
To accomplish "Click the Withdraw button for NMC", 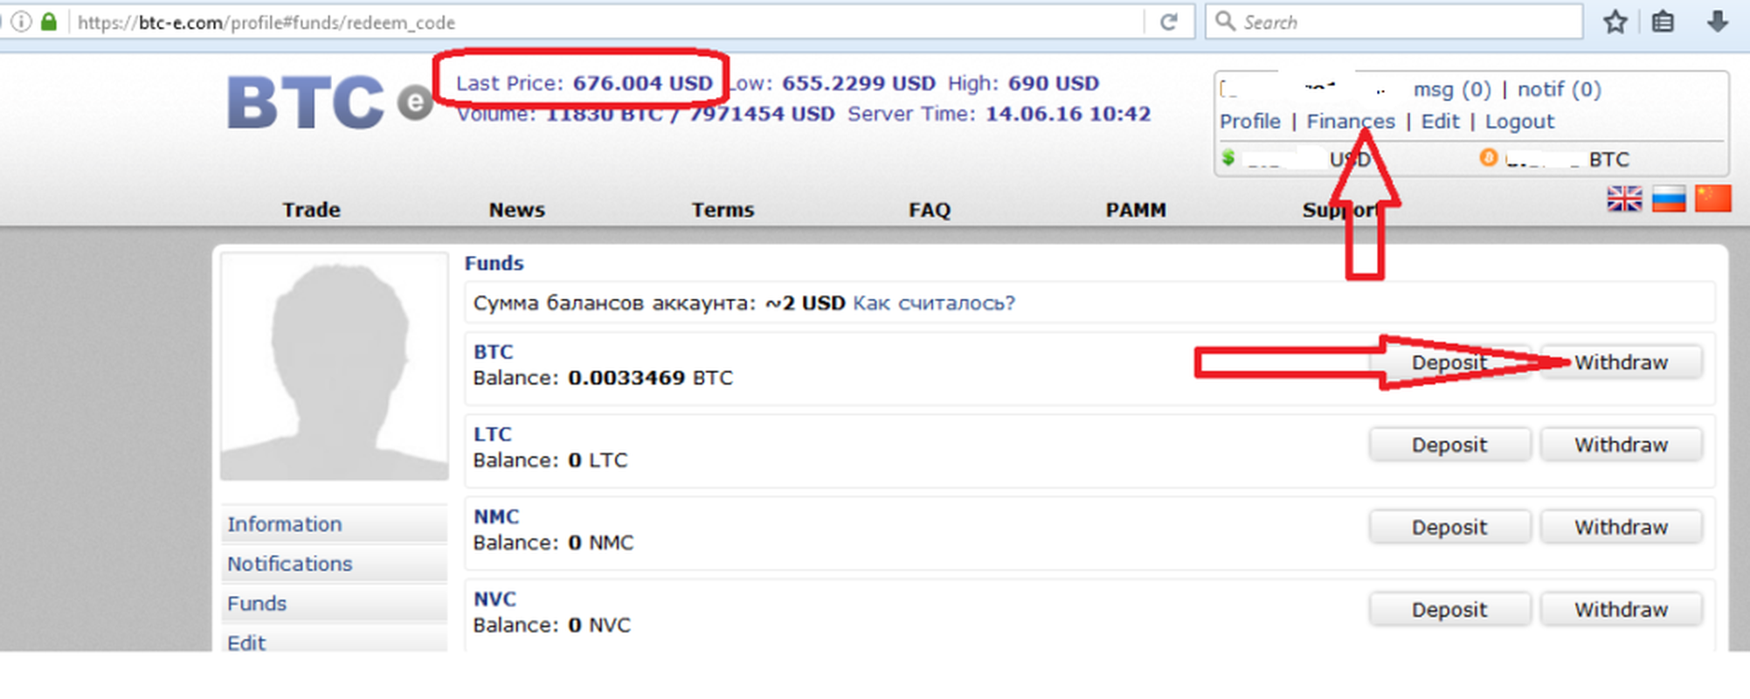I will tap(1622, 527).
